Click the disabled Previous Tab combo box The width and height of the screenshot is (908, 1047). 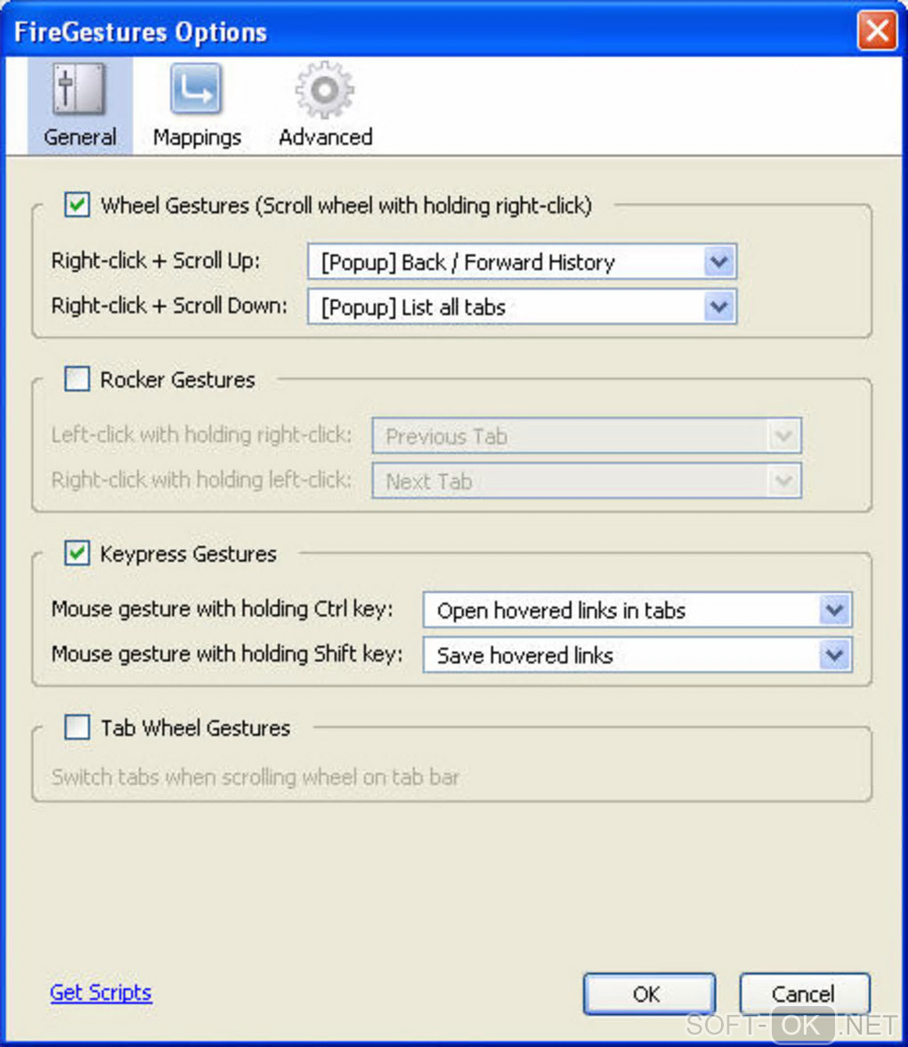coord(586,437)
